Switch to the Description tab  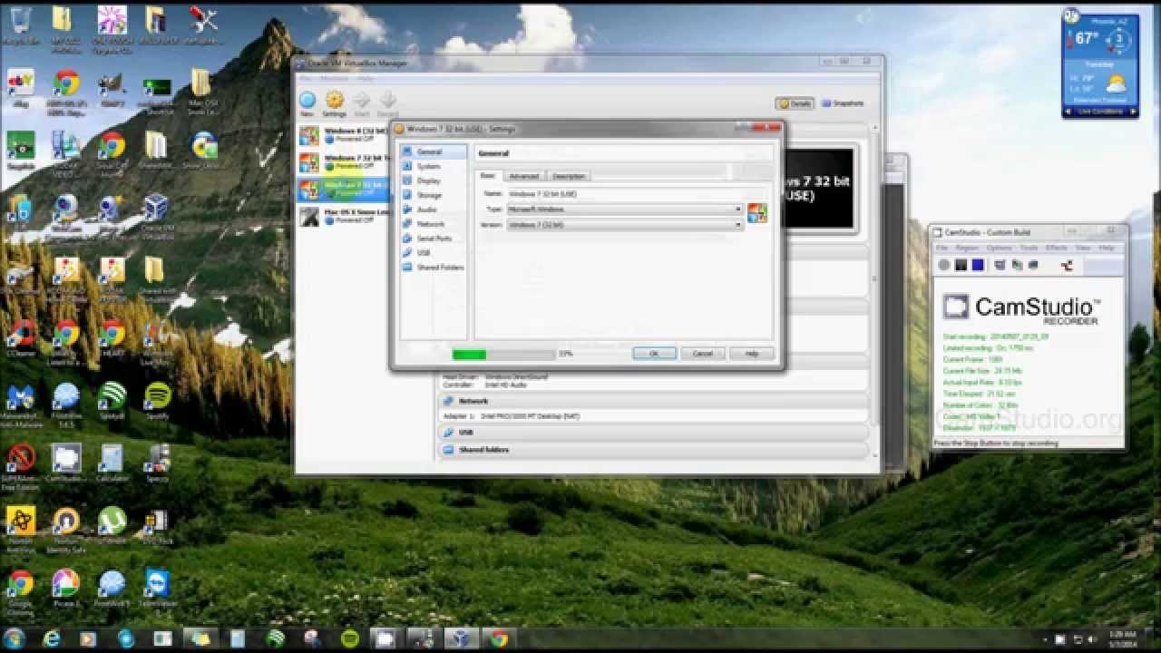(569, 176)
